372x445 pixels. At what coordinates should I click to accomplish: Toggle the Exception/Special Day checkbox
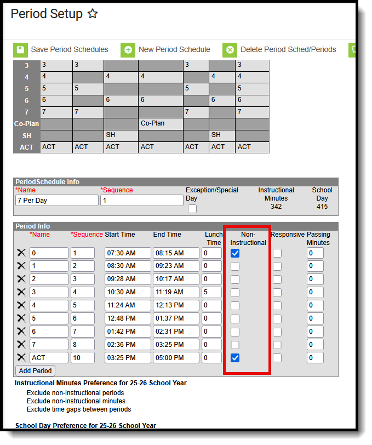(192, 209)
